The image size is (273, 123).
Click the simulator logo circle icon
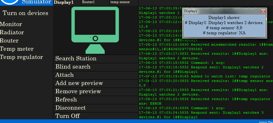[x=9, y=2]
